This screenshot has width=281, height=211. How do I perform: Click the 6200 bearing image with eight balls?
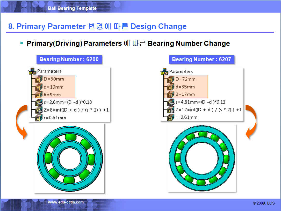tap(69, 158)
